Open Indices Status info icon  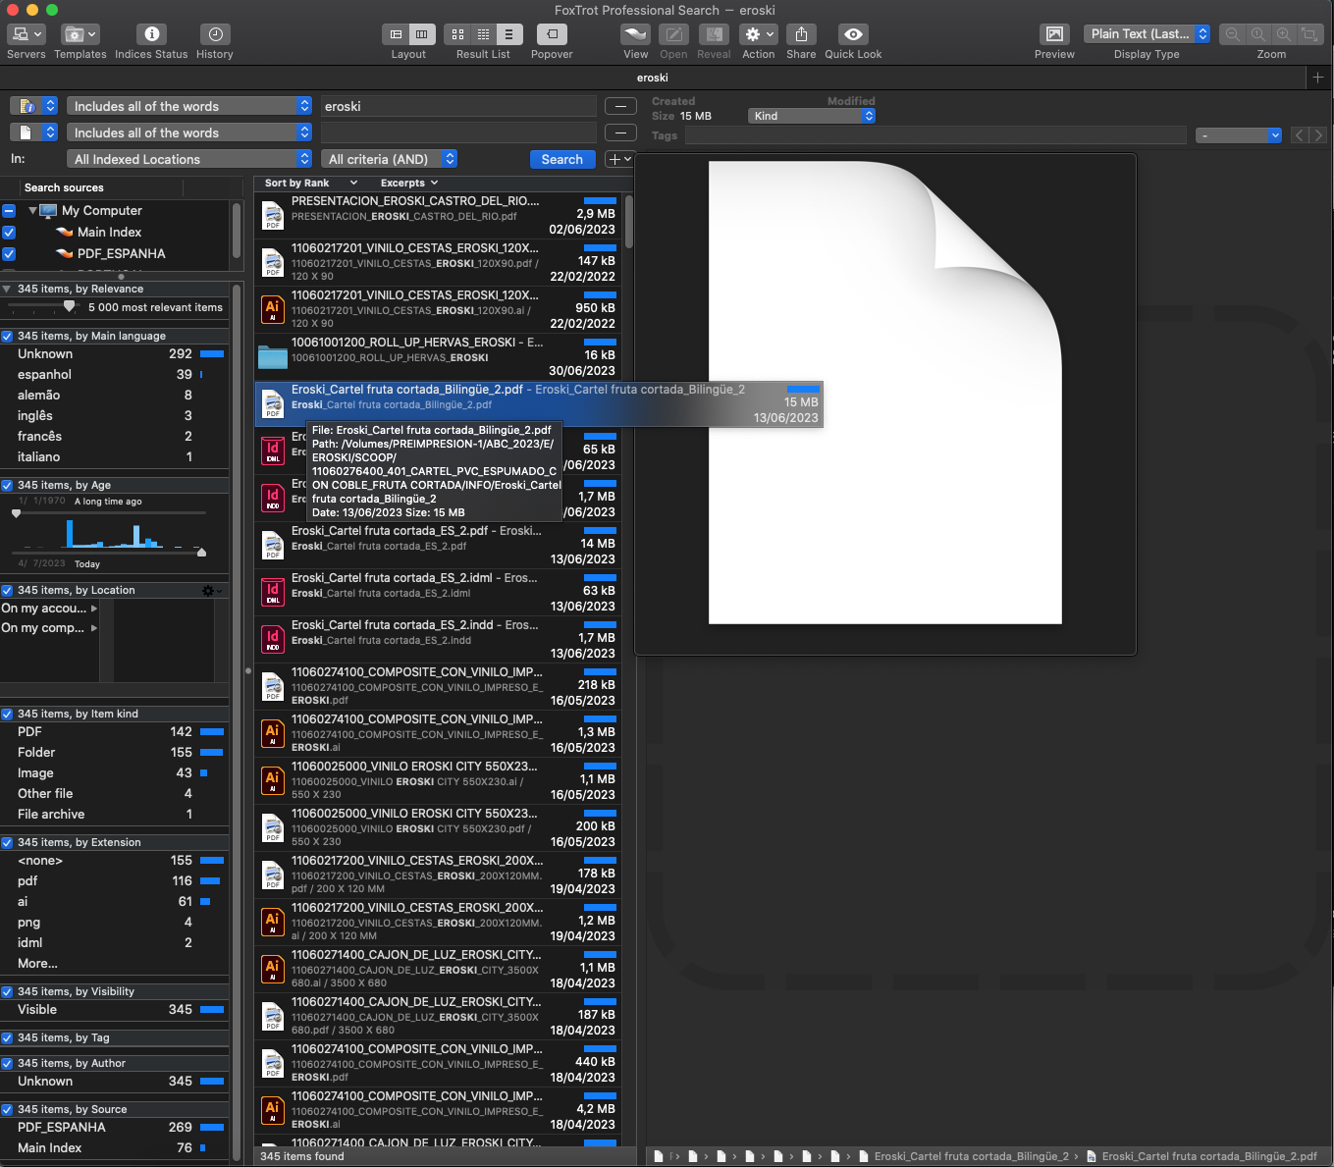tap(151, 34)
